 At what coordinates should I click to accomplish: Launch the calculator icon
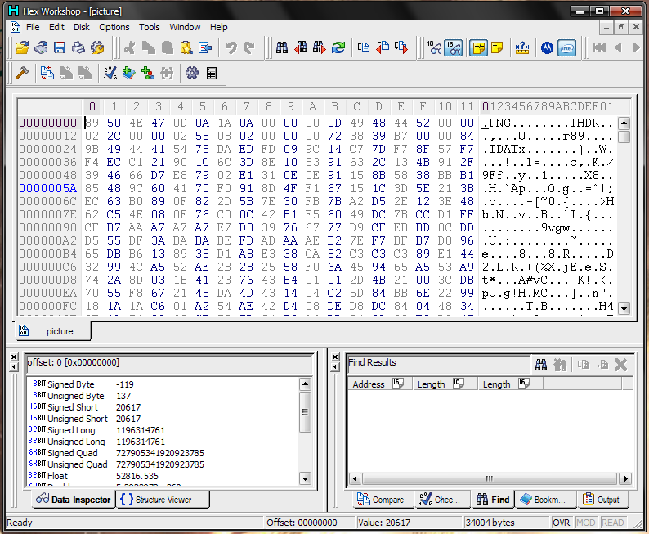coord(212,74)
